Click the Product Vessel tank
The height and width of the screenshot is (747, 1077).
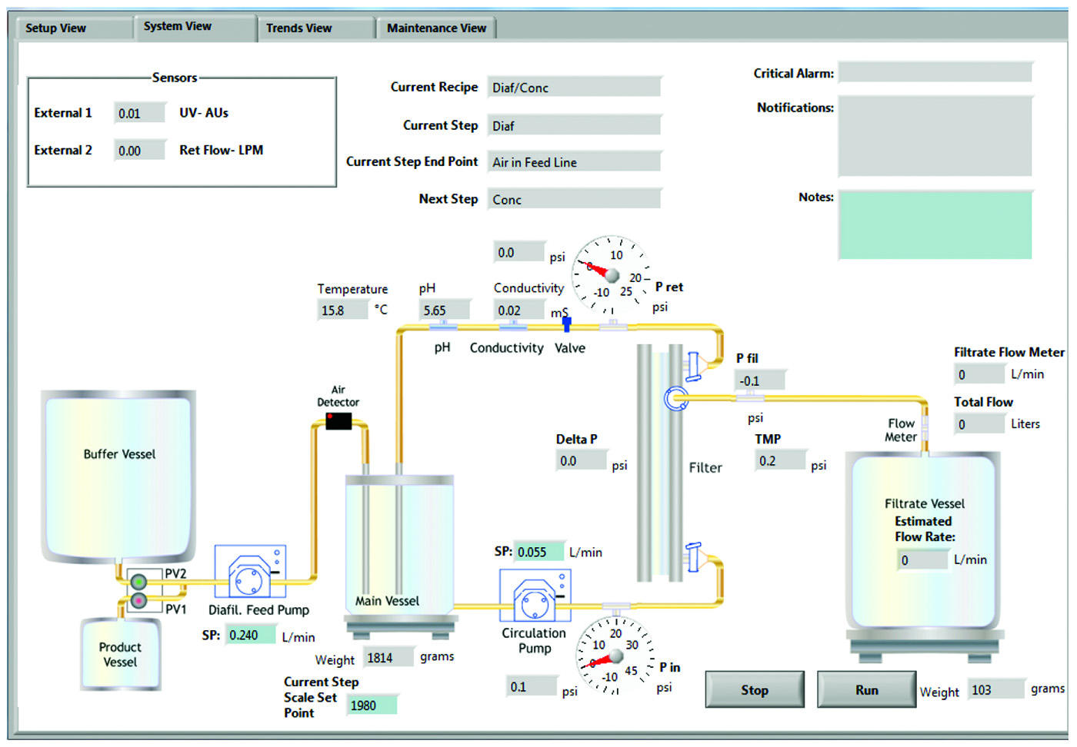pos(120,654)
